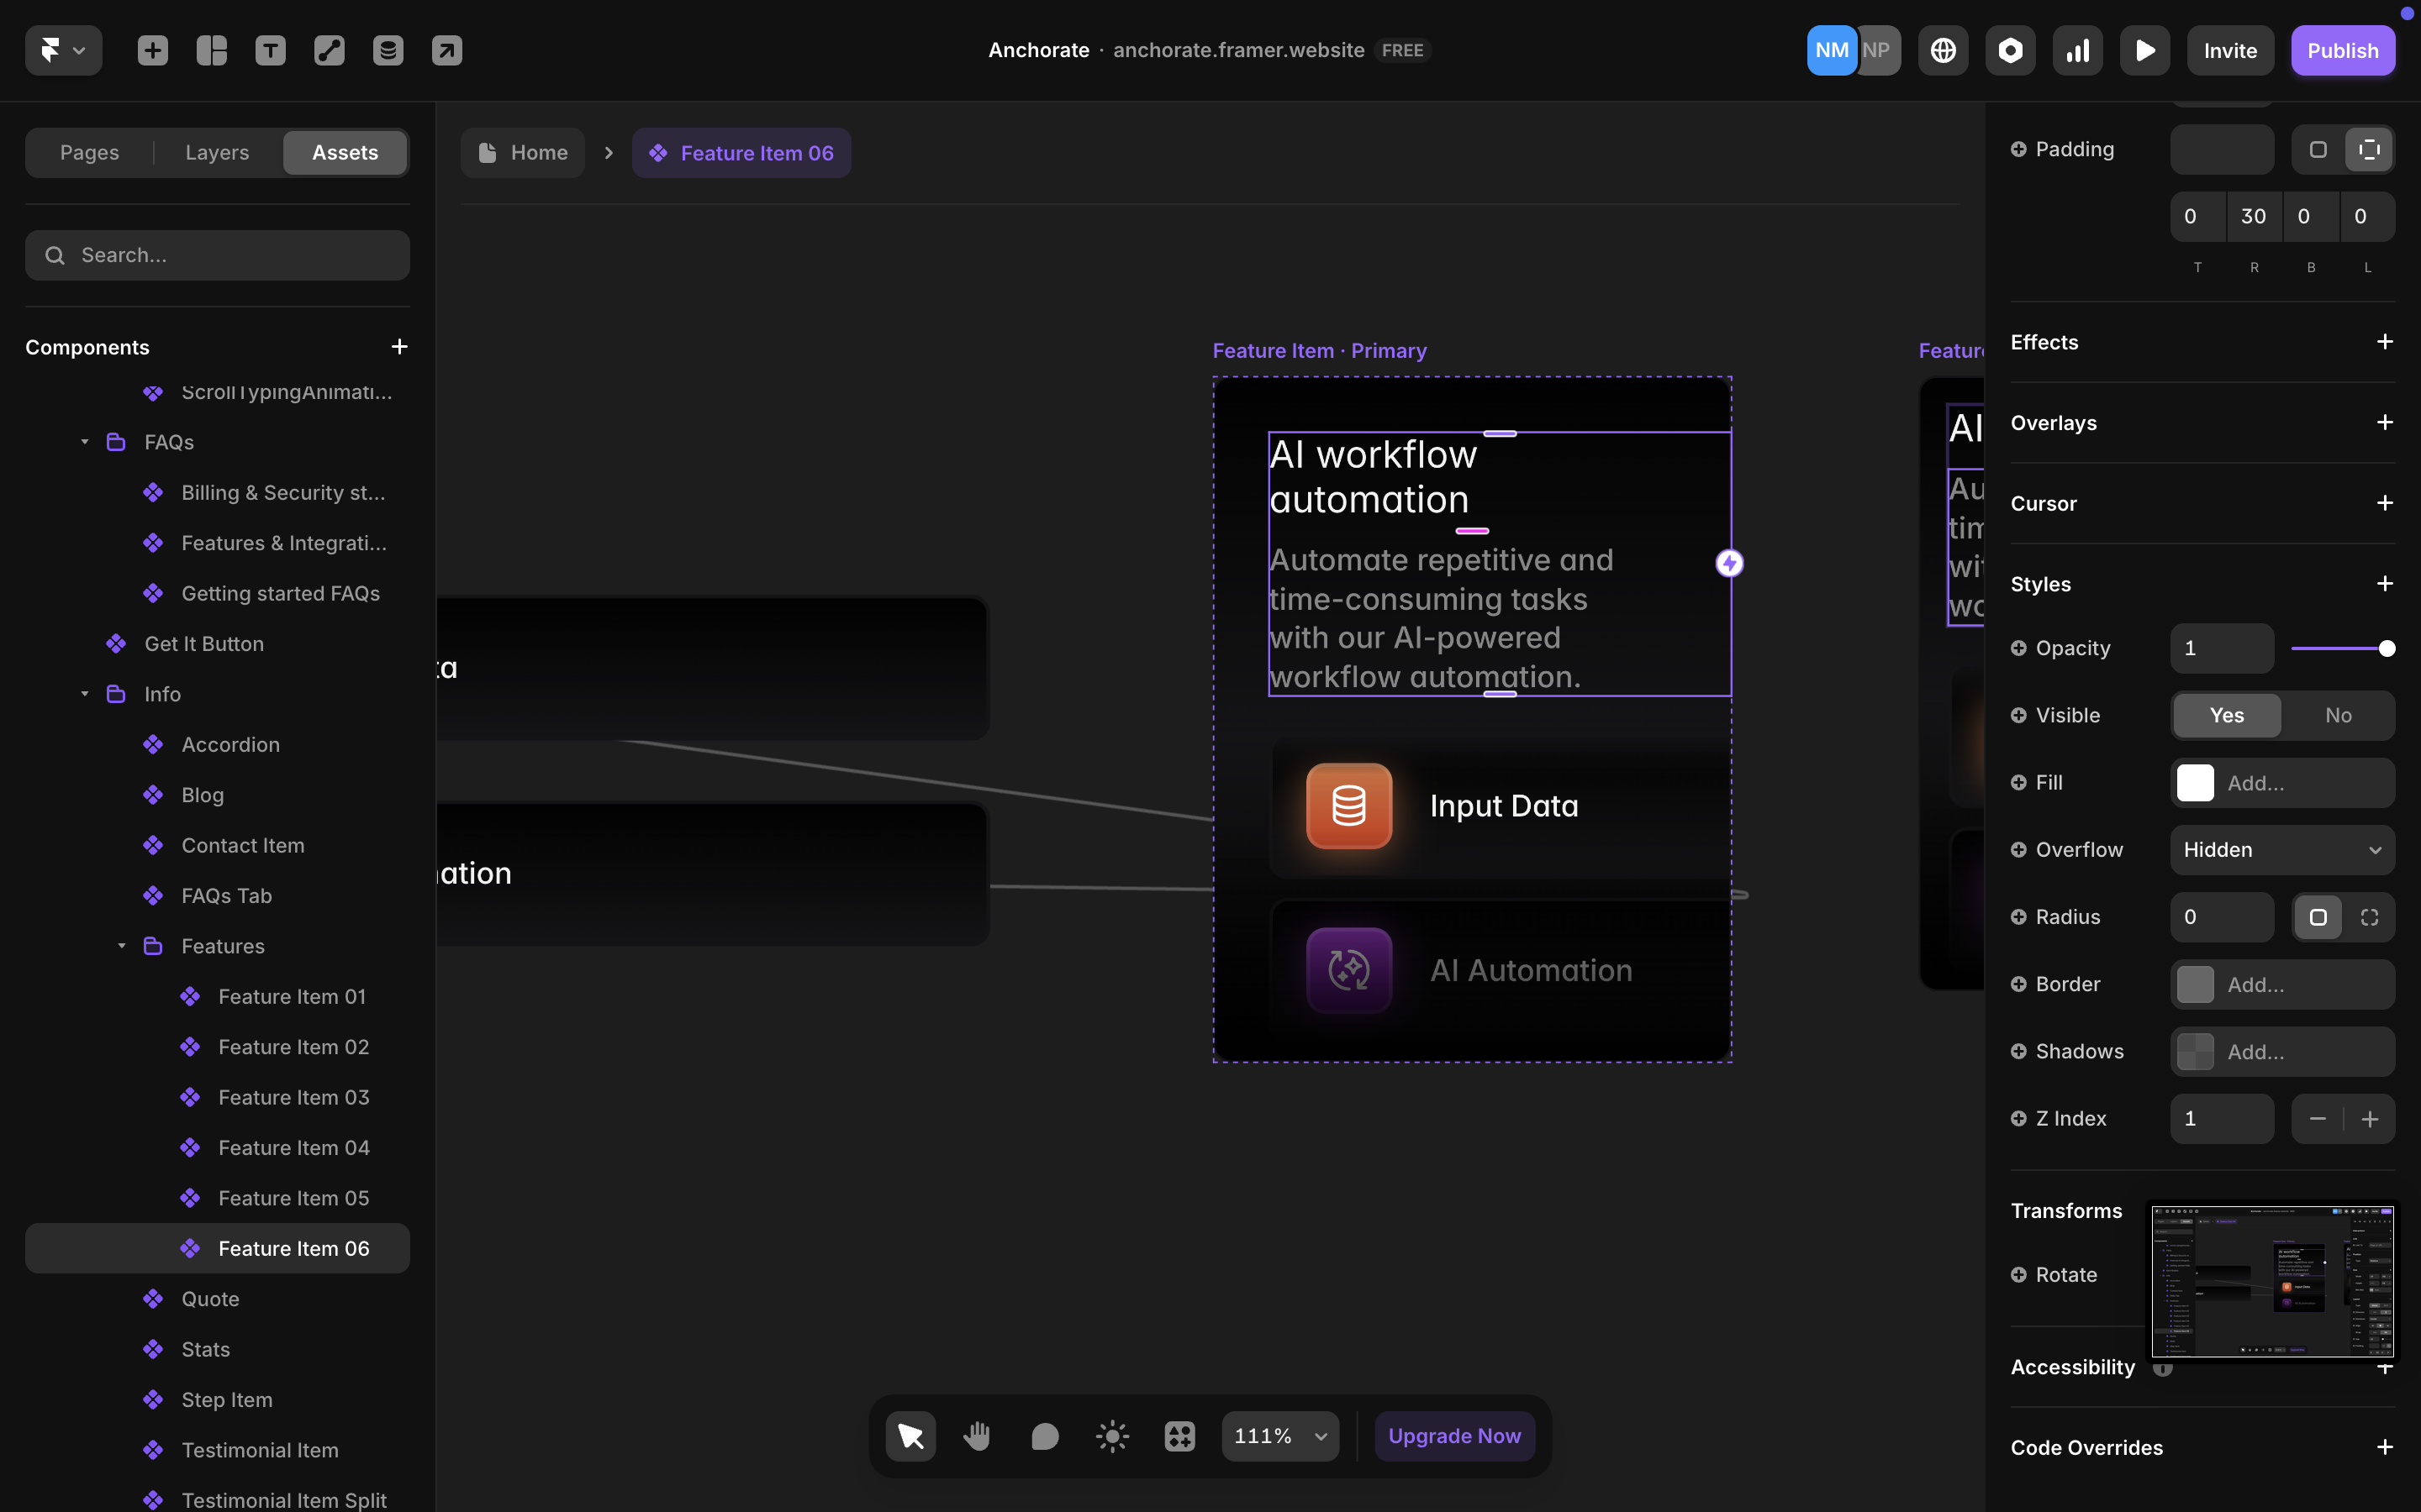This screenshot has width=2421, height=1512.
Task: Click the component search field
Action: [217, 255]
